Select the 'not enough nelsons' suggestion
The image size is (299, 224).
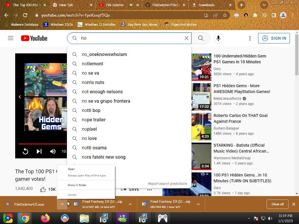tap(129, 92)
